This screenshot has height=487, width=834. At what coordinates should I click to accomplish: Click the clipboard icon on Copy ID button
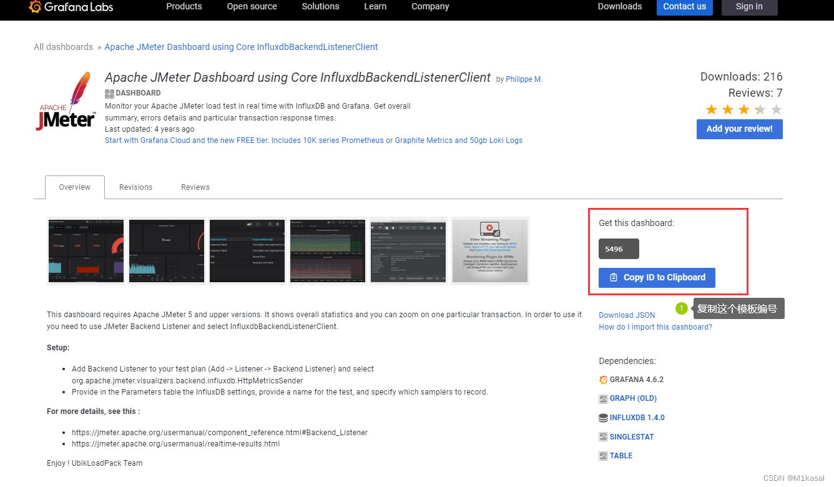pos(614,278)
